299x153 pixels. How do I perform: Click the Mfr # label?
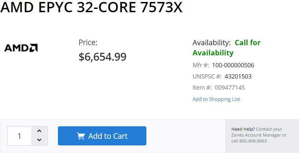(x=201, y=65)
